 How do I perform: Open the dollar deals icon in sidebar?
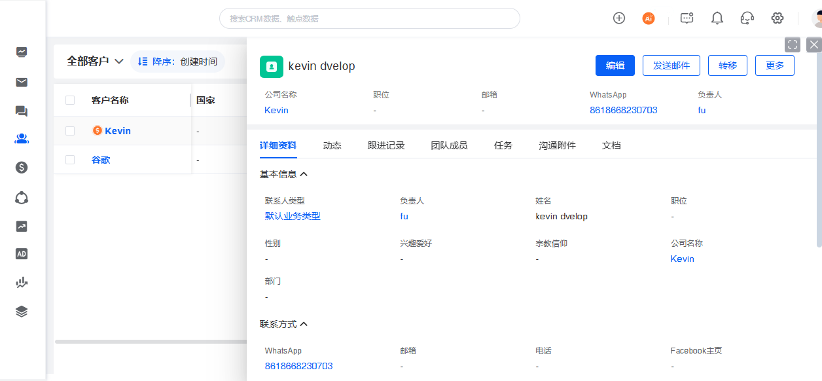pyautogui.click(x=22, y=168)
